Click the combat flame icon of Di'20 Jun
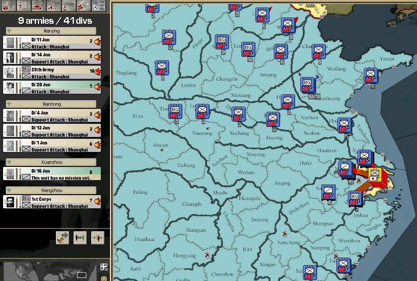 [97, 86]
